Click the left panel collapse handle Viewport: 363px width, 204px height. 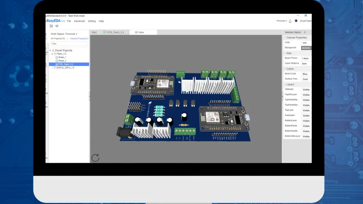point(90,96)
